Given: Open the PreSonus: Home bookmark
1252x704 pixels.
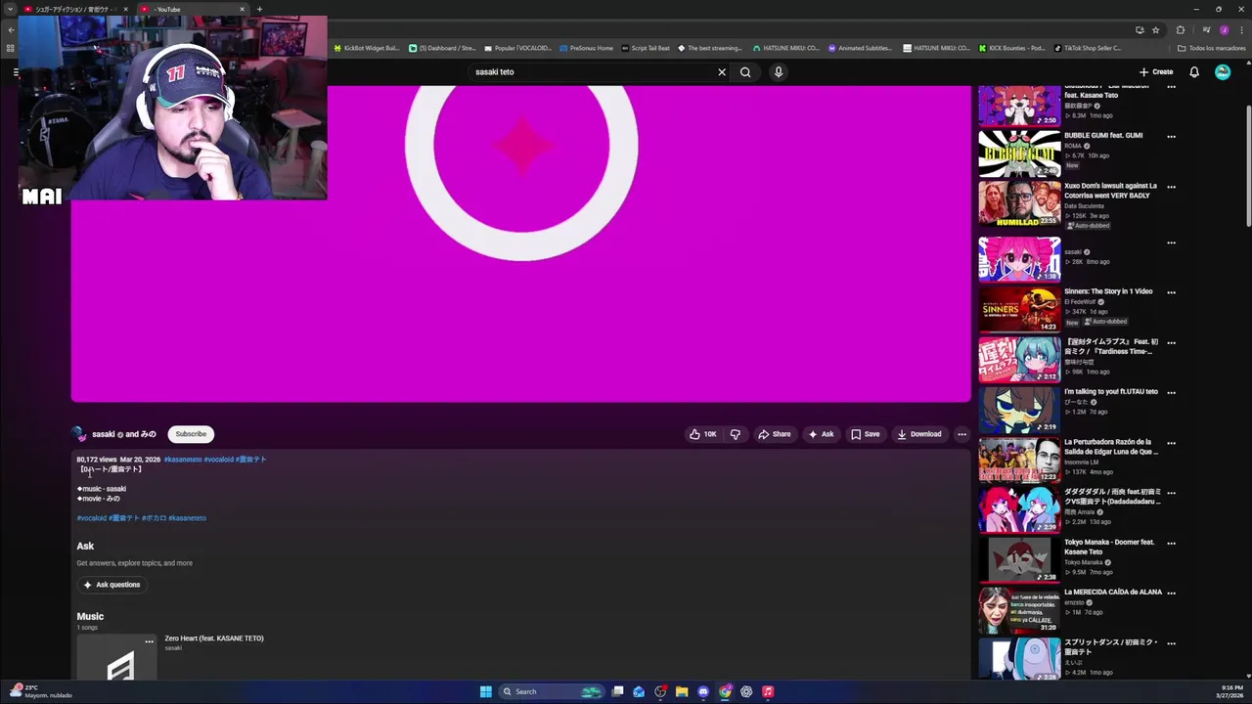Looking at the screenshot, I should point(585,48).
